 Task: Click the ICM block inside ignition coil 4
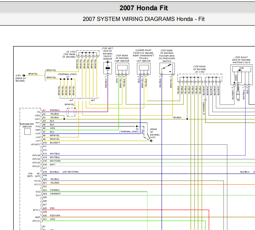click(241, 69)
